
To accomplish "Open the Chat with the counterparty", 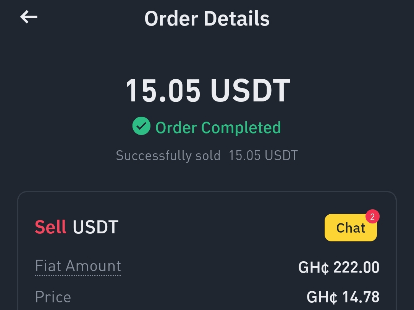I will coord(350,228).
